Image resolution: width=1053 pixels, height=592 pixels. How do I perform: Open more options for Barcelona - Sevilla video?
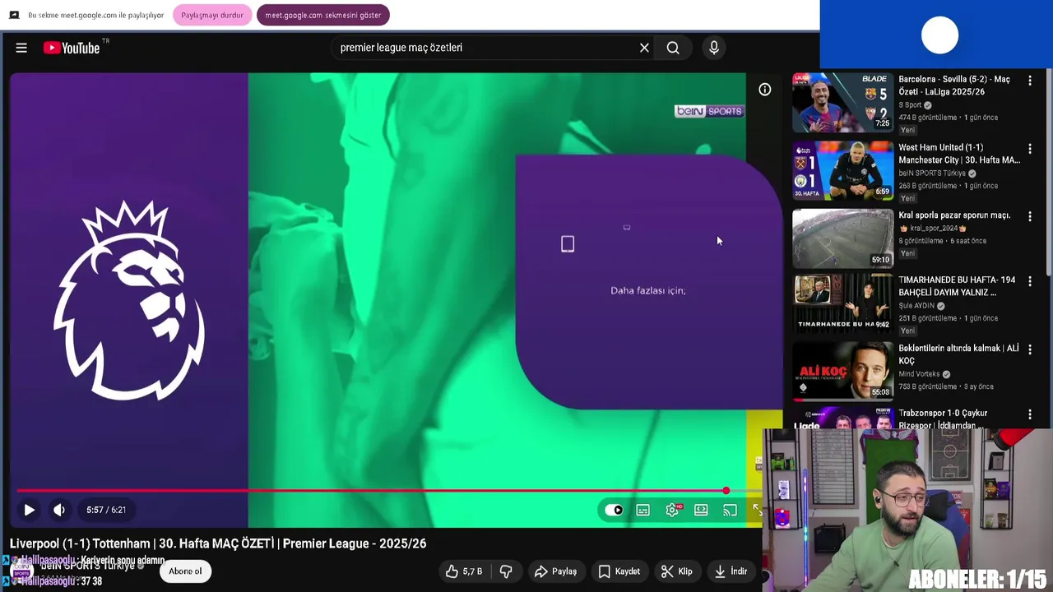pos(1029,81)
